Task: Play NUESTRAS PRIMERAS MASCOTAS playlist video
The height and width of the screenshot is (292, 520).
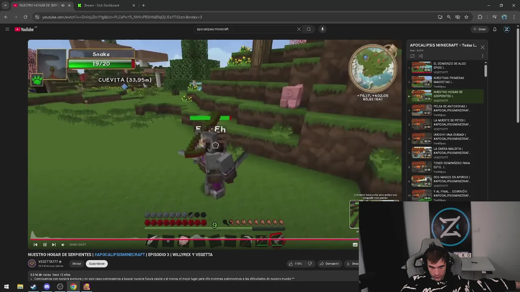Action: [446, 82]
